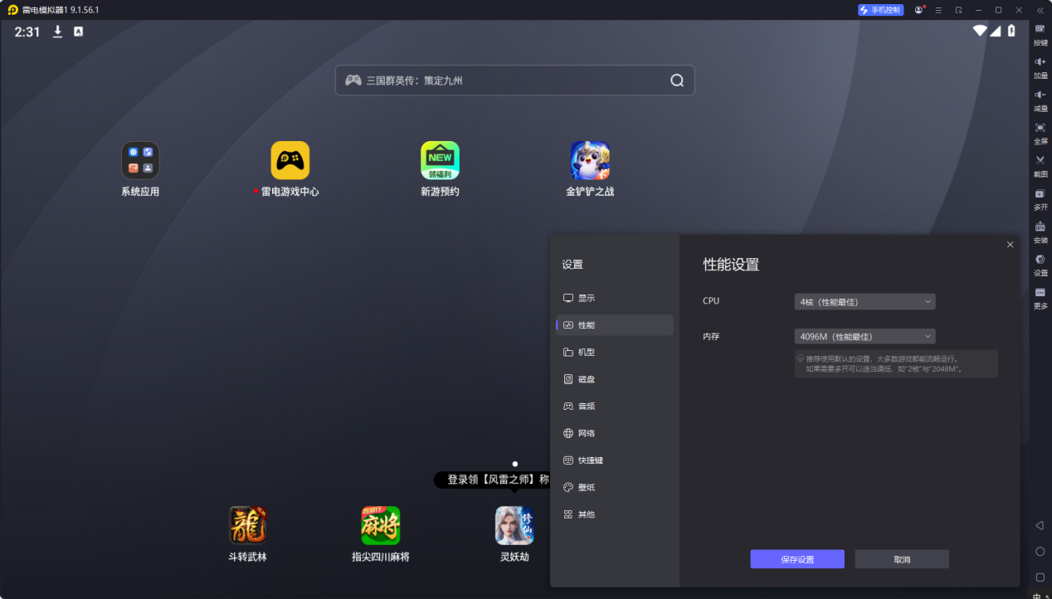1052x599 pixels.
Task: Select the 机型 settings tab
Action: [615, 352]
